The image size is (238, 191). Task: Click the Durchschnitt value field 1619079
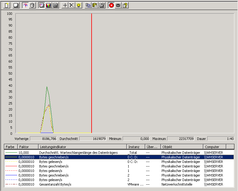(93, 139)
